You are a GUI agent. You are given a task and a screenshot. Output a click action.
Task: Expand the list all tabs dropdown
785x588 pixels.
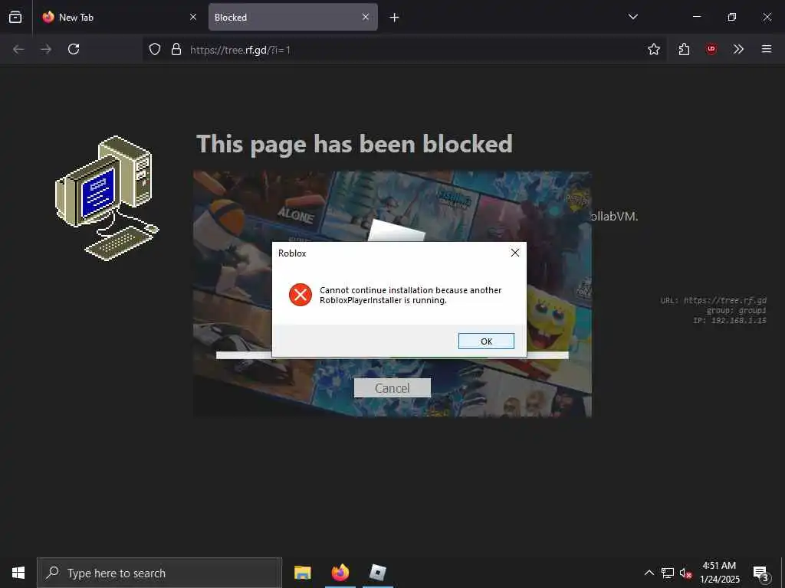point(632,17)
